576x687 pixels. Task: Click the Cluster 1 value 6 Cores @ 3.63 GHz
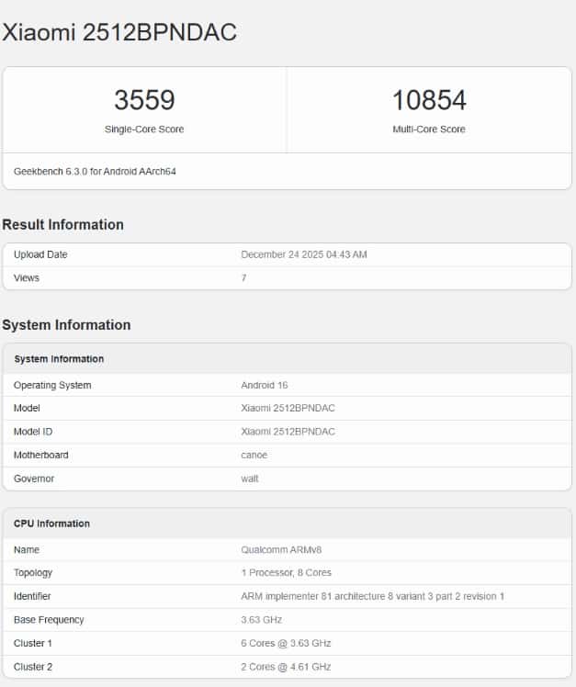(286, 643)
